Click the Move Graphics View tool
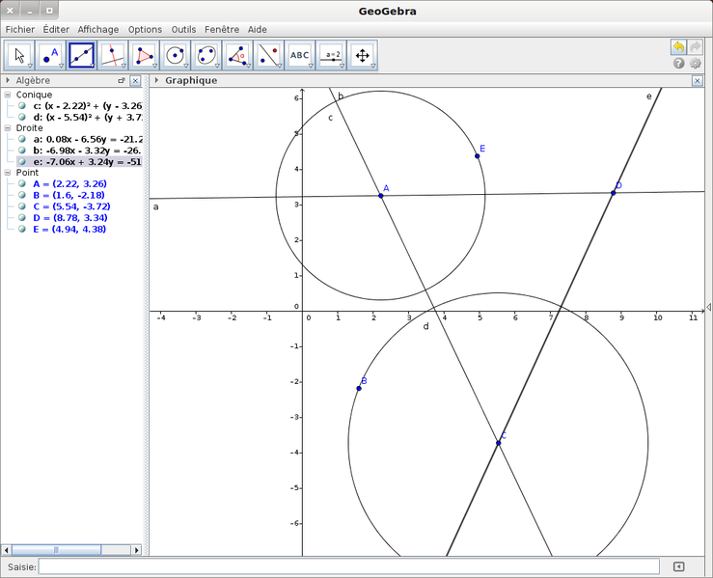The width and height of the screenshot is (713, 578). click(363, 56)
